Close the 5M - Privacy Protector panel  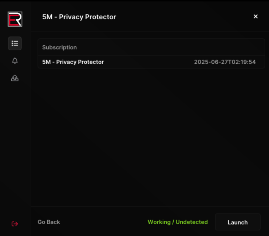point(256,16)
